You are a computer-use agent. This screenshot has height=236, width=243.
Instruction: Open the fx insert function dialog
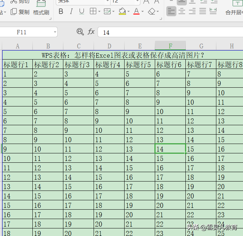(x=91, y=32)
